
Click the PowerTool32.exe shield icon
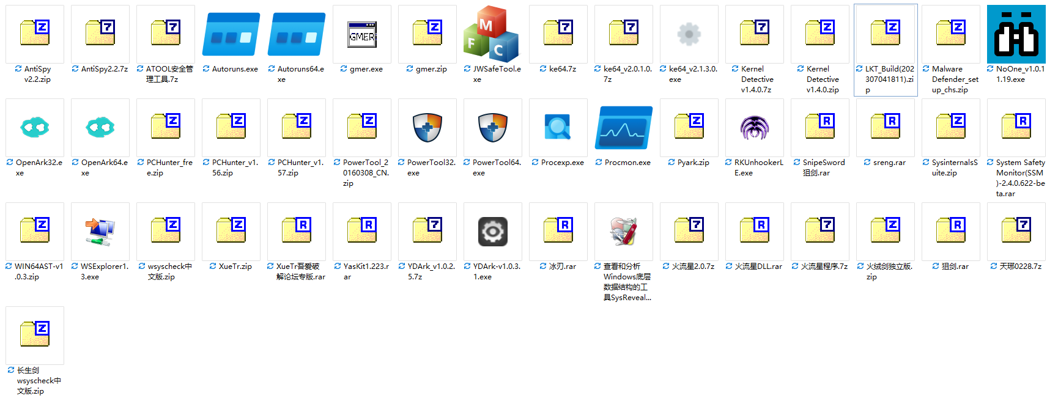pos(427,128)
